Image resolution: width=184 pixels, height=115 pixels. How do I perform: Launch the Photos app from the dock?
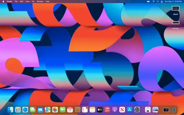[x=55, y=110]
